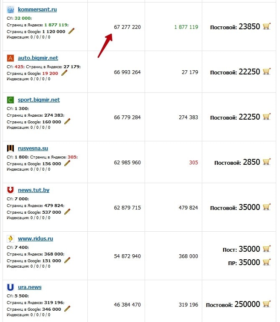Open the ura.news link
Image resolution: width=280 pixels, height=322 pixels.
(30, 287)
